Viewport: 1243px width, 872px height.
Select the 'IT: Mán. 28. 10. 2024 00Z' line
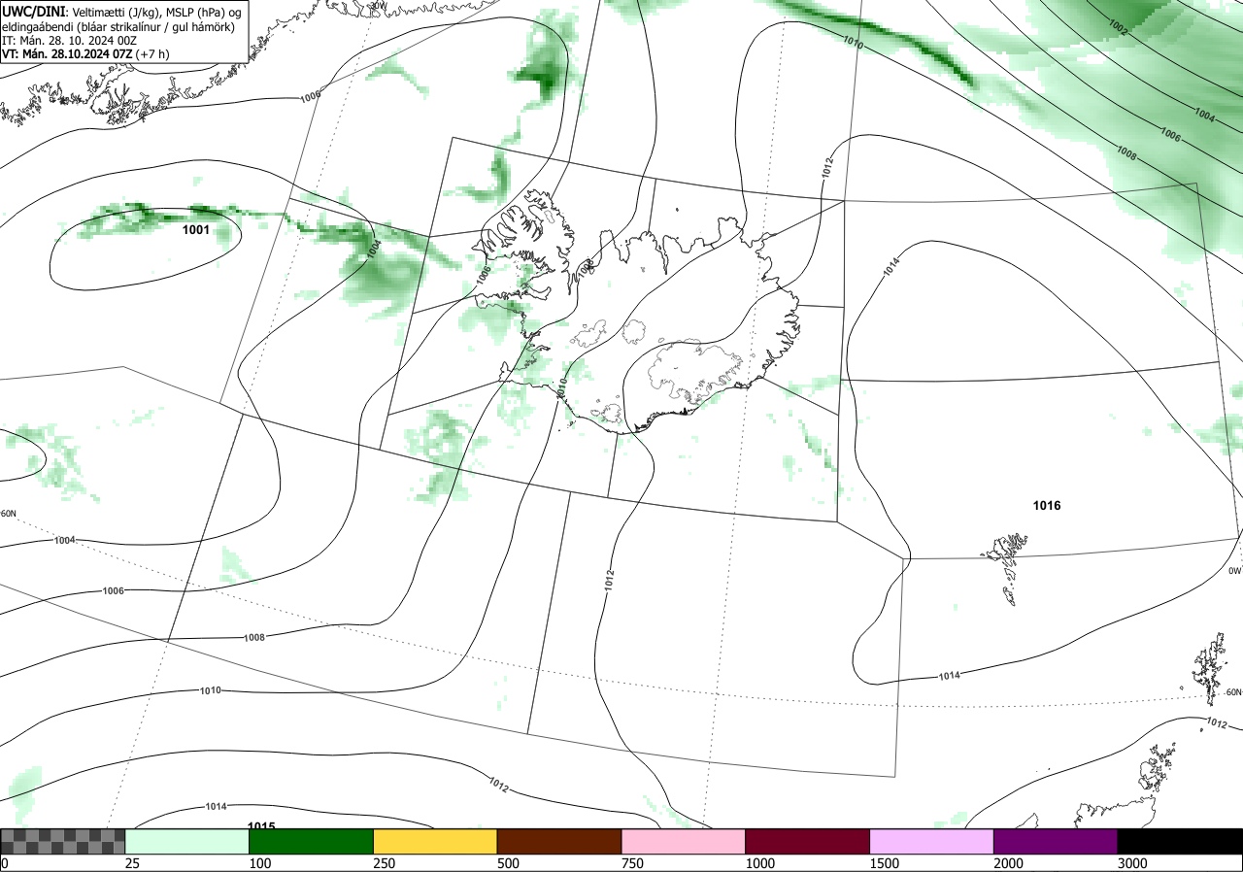(x=69, y=40)
